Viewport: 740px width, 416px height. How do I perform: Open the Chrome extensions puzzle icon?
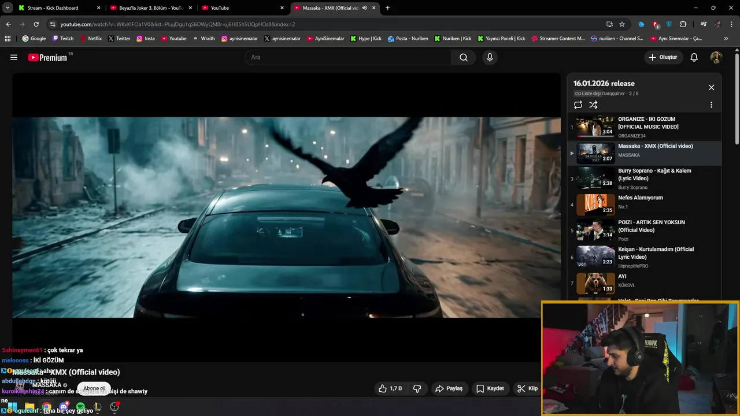pos(683,24)
